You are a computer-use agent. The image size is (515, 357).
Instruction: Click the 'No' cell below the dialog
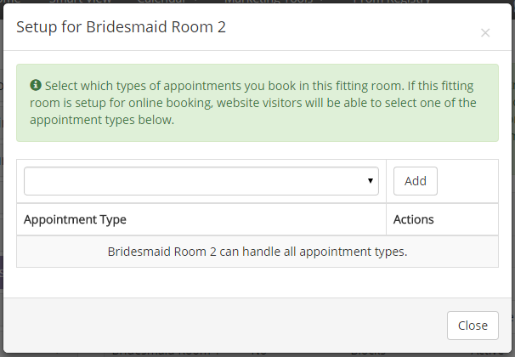259,354
